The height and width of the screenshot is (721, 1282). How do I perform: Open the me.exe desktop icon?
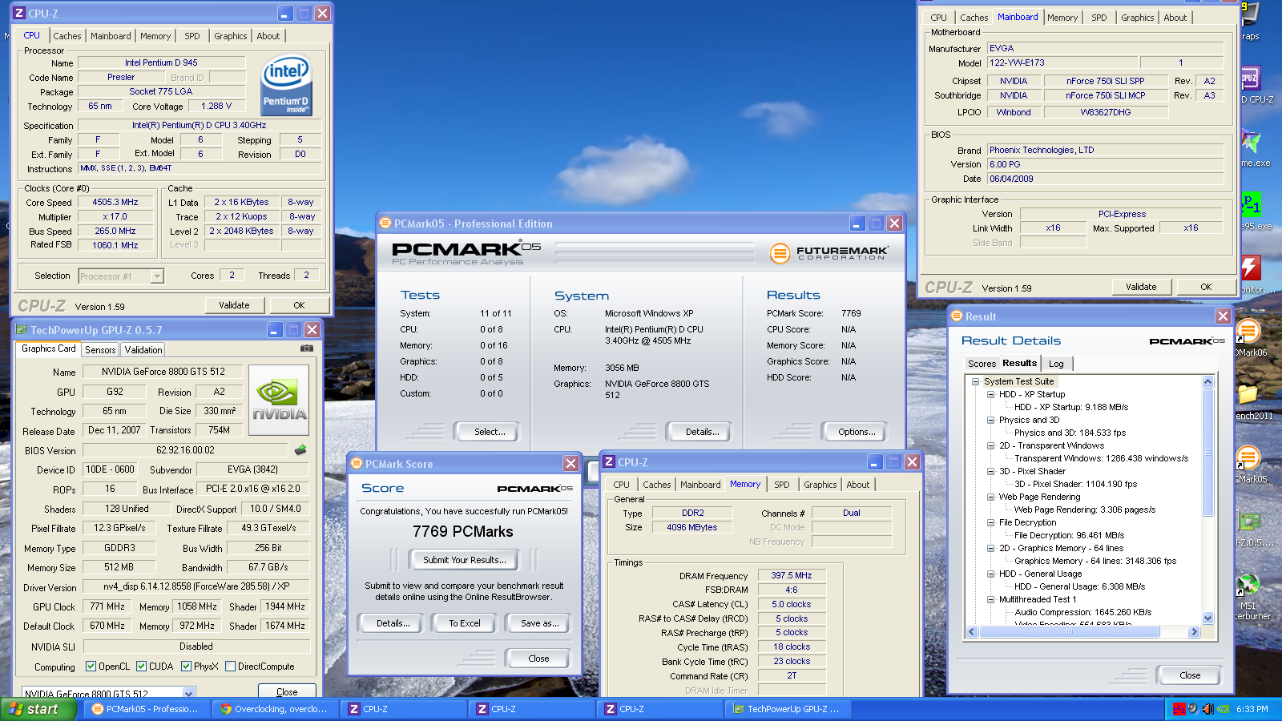[1250, 141]
